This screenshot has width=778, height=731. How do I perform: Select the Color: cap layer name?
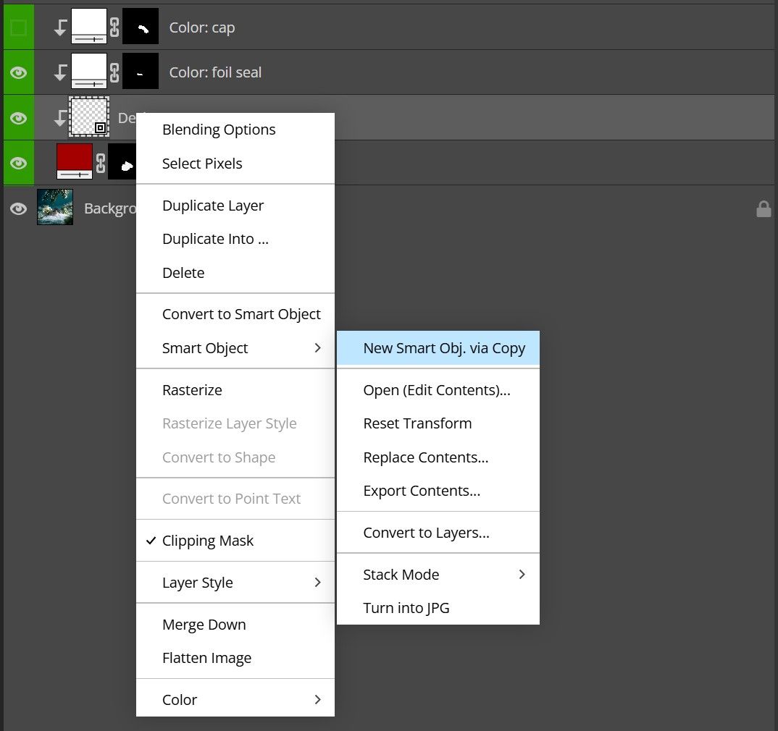pos(202,28)
